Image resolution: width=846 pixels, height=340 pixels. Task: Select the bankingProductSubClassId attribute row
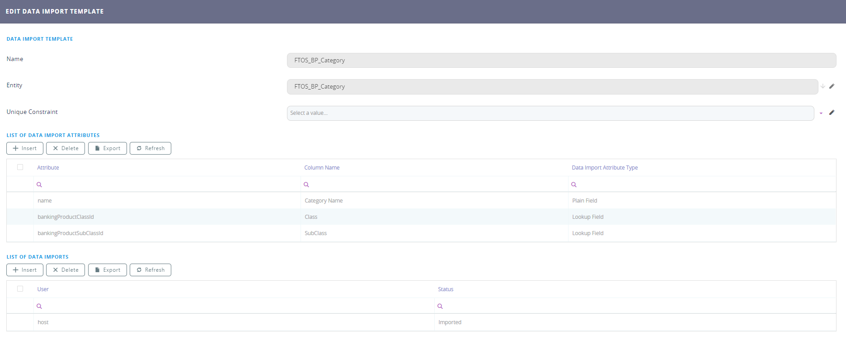(70, 233)
